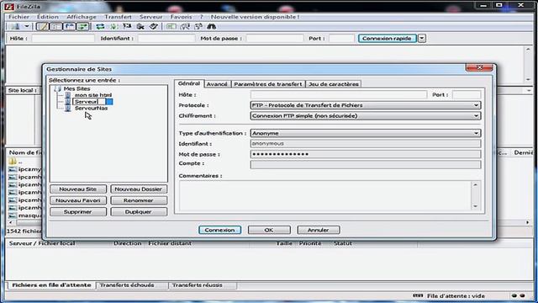Click the Connexion rapide button
This screenshot has height=303, width=538.
pyautogui.click(x=387, y=38)
